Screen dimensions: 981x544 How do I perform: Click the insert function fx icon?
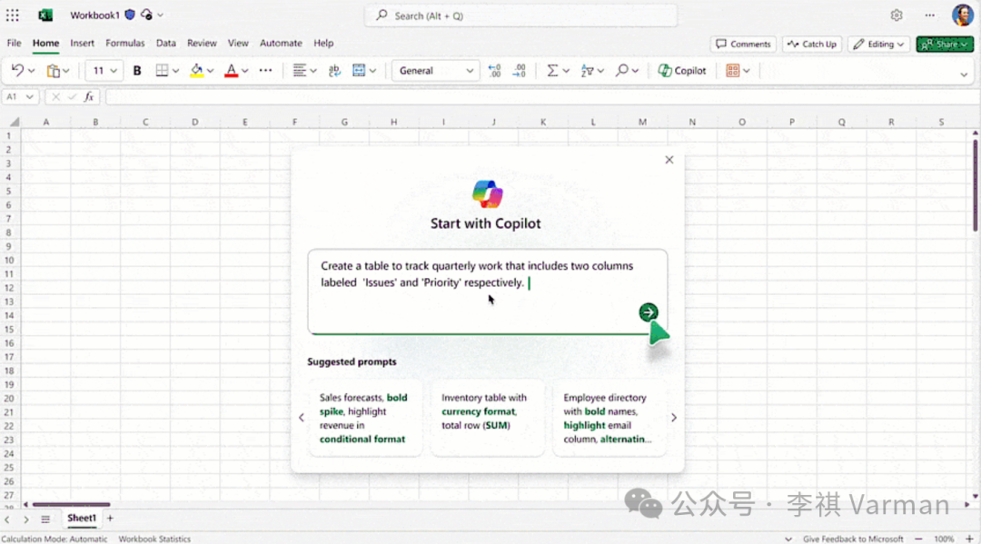pyautogui.click(x=89, y=97)
